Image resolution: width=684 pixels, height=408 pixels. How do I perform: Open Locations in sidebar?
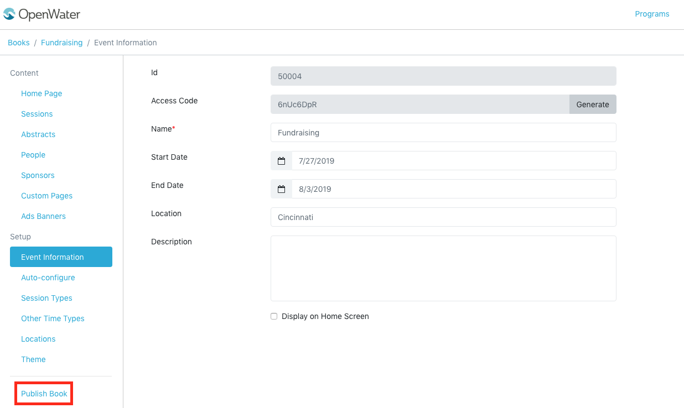38,339
